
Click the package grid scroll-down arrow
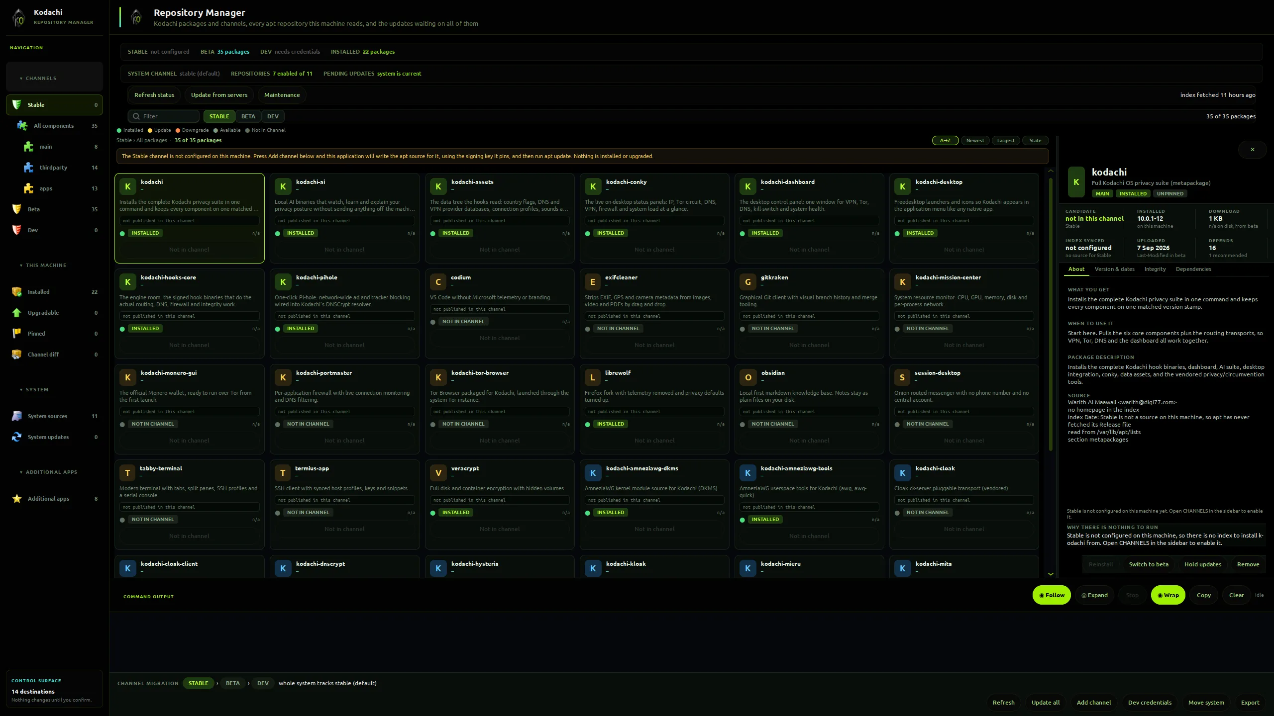(x=1051, y=574)
